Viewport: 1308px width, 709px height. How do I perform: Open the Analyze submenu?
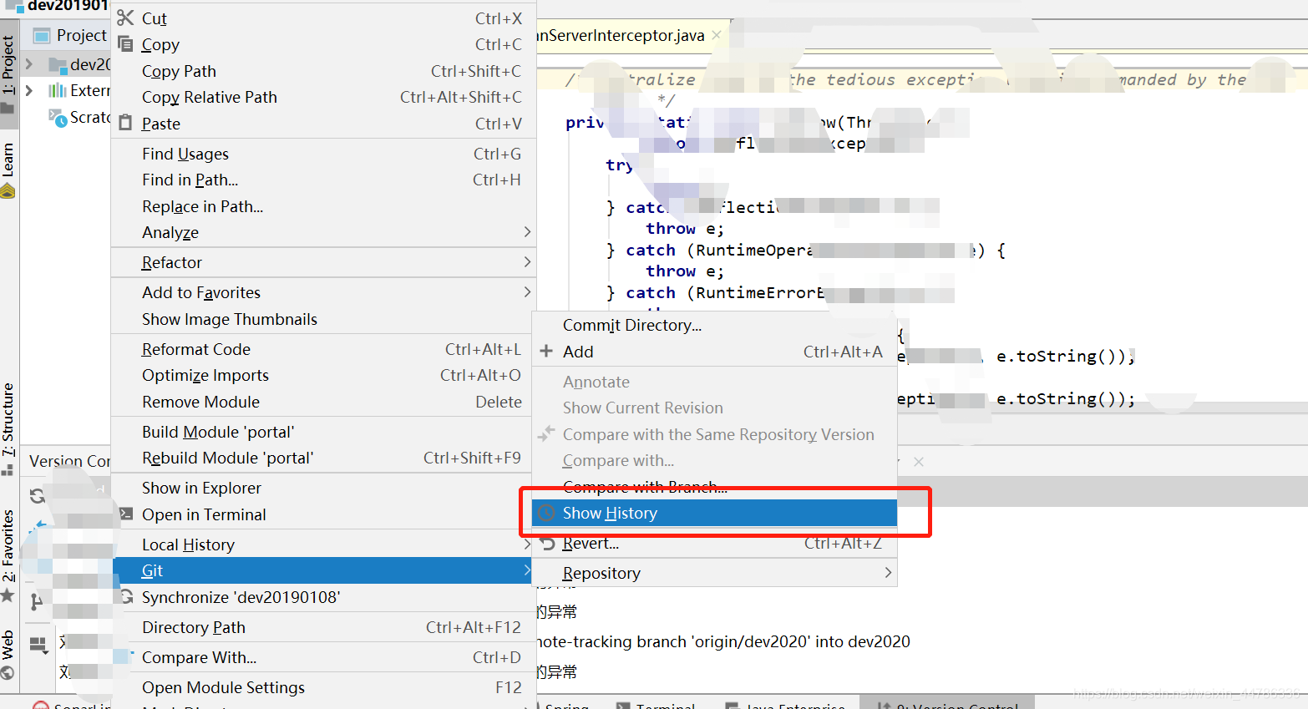click(323, 232)
